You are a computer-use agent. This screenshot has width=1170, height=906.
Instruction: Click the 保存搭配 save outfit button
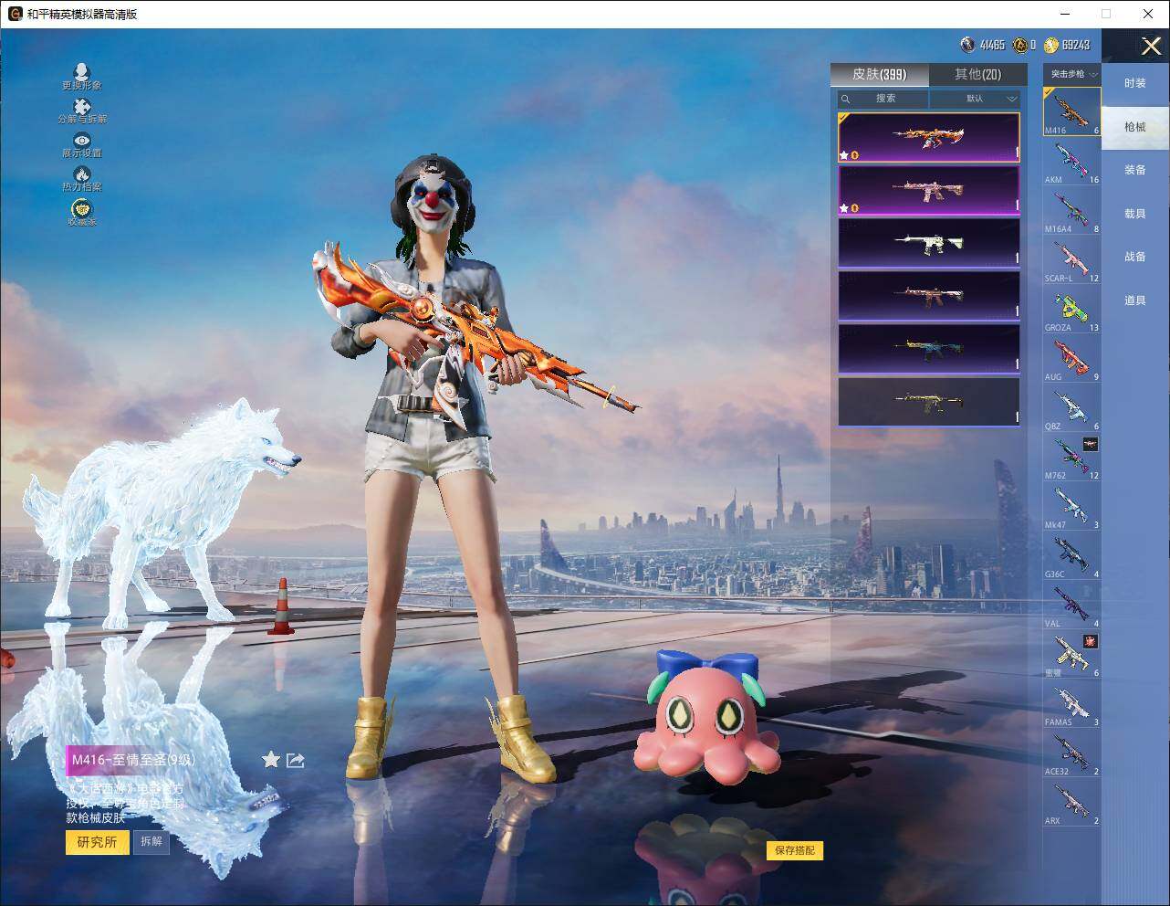[x=794, y=850]
